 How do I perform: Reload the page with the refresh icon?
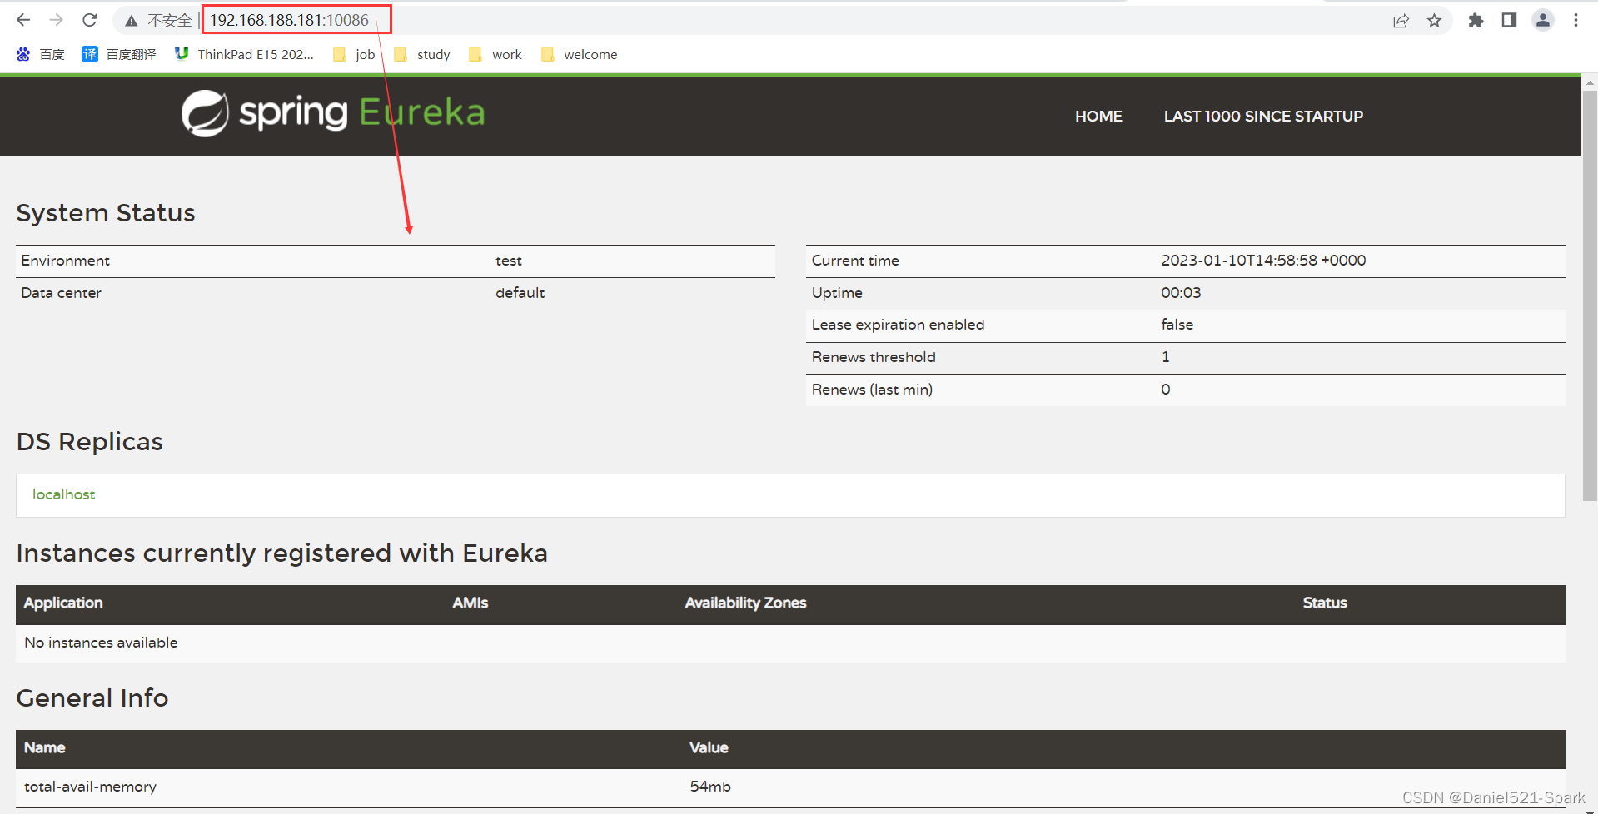click(90, 20)
